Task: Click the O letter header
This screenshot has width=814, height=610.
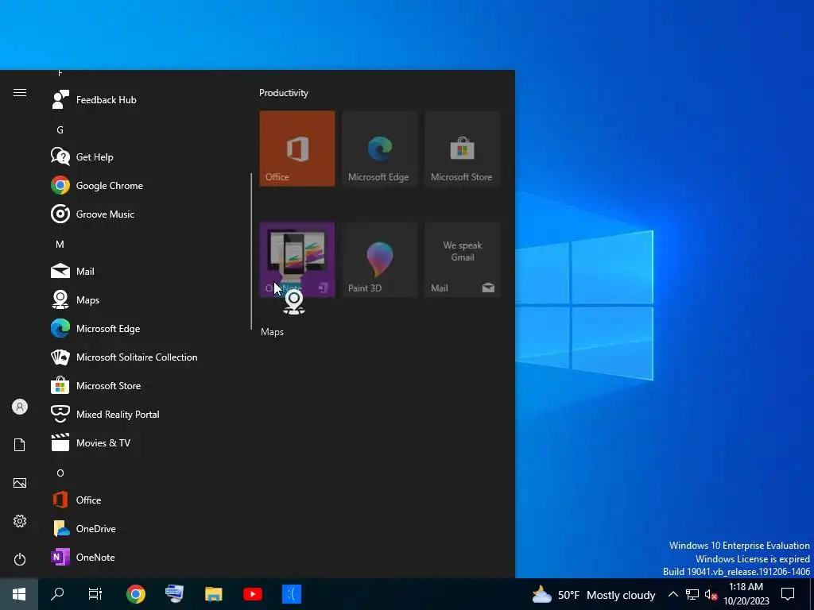Action: tap(60, 473)
